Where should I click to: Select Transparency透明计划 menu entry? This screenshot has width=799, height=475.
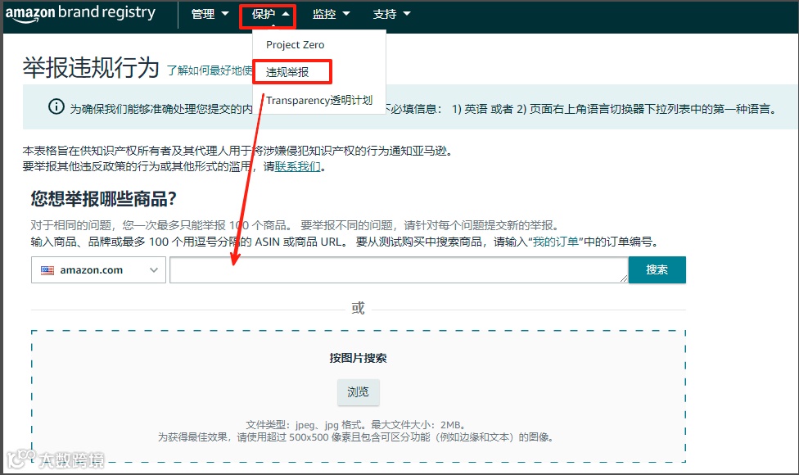(x=319, y=100)
